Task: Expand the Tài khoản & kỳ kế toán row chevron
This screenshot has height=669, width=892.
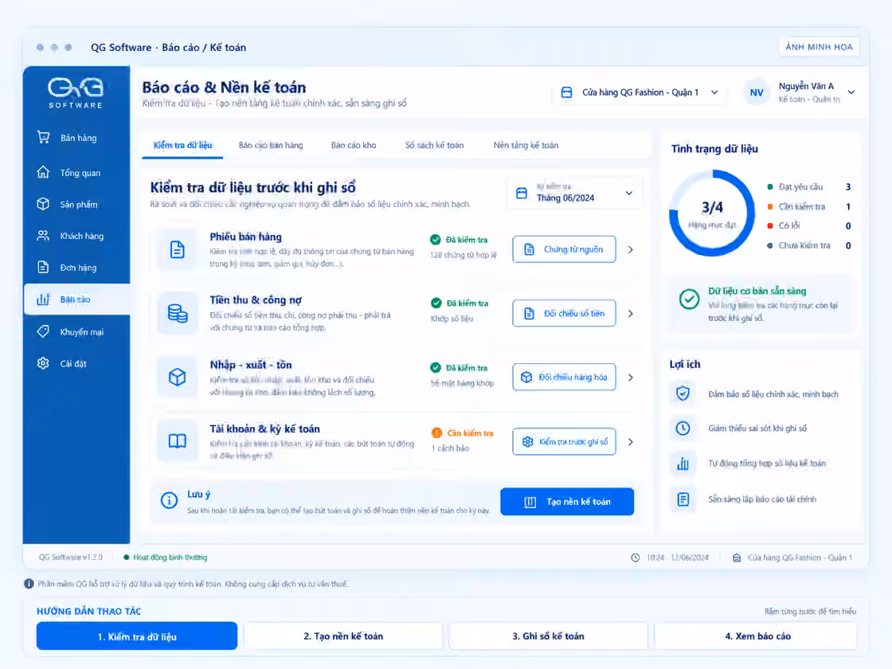Action: click(x=630, y=442)
